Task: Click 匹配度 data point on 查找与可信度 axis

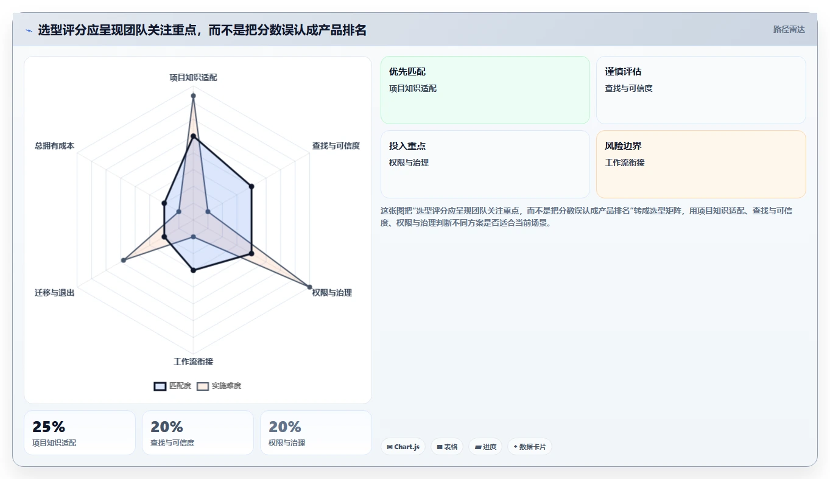Action: click(251, 186)
